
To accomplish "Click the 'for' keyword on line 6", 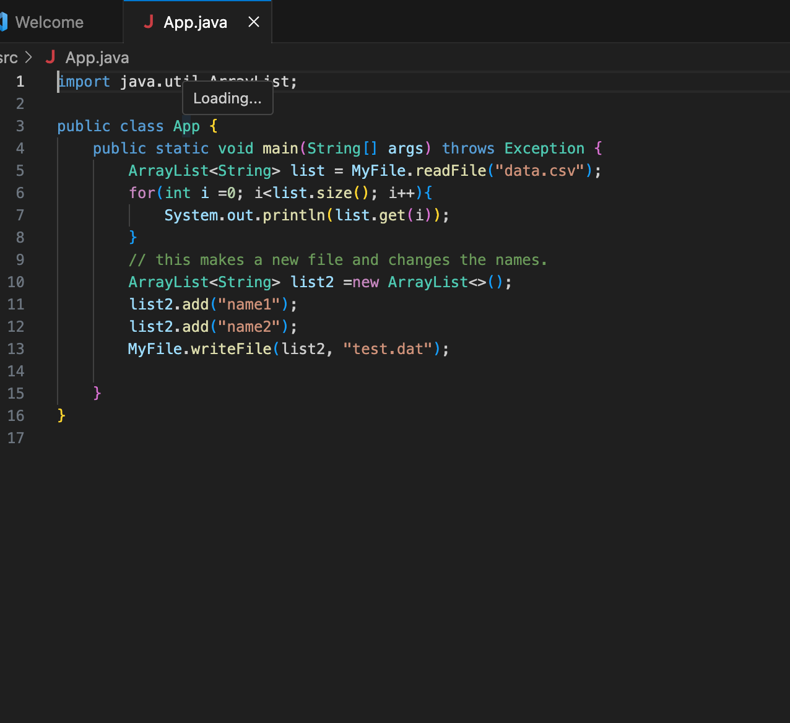I will (142, 193).
